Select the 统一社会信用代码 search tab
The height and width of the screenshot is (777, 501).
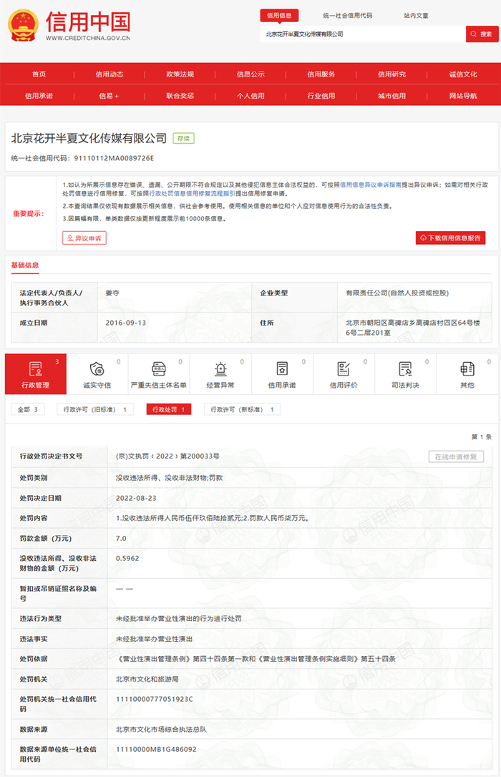(347, 15)
